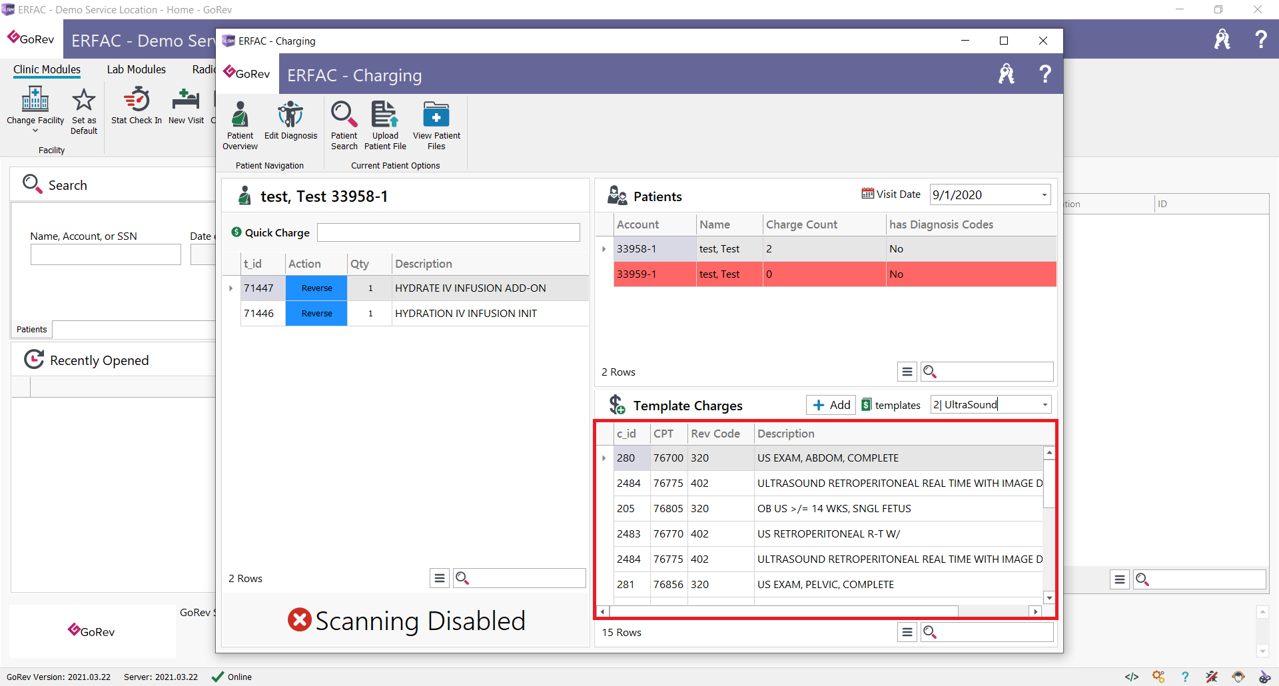
Task: Open the Visit Date dropdown
Action: pyautogui.click(x=1044, y=195)
